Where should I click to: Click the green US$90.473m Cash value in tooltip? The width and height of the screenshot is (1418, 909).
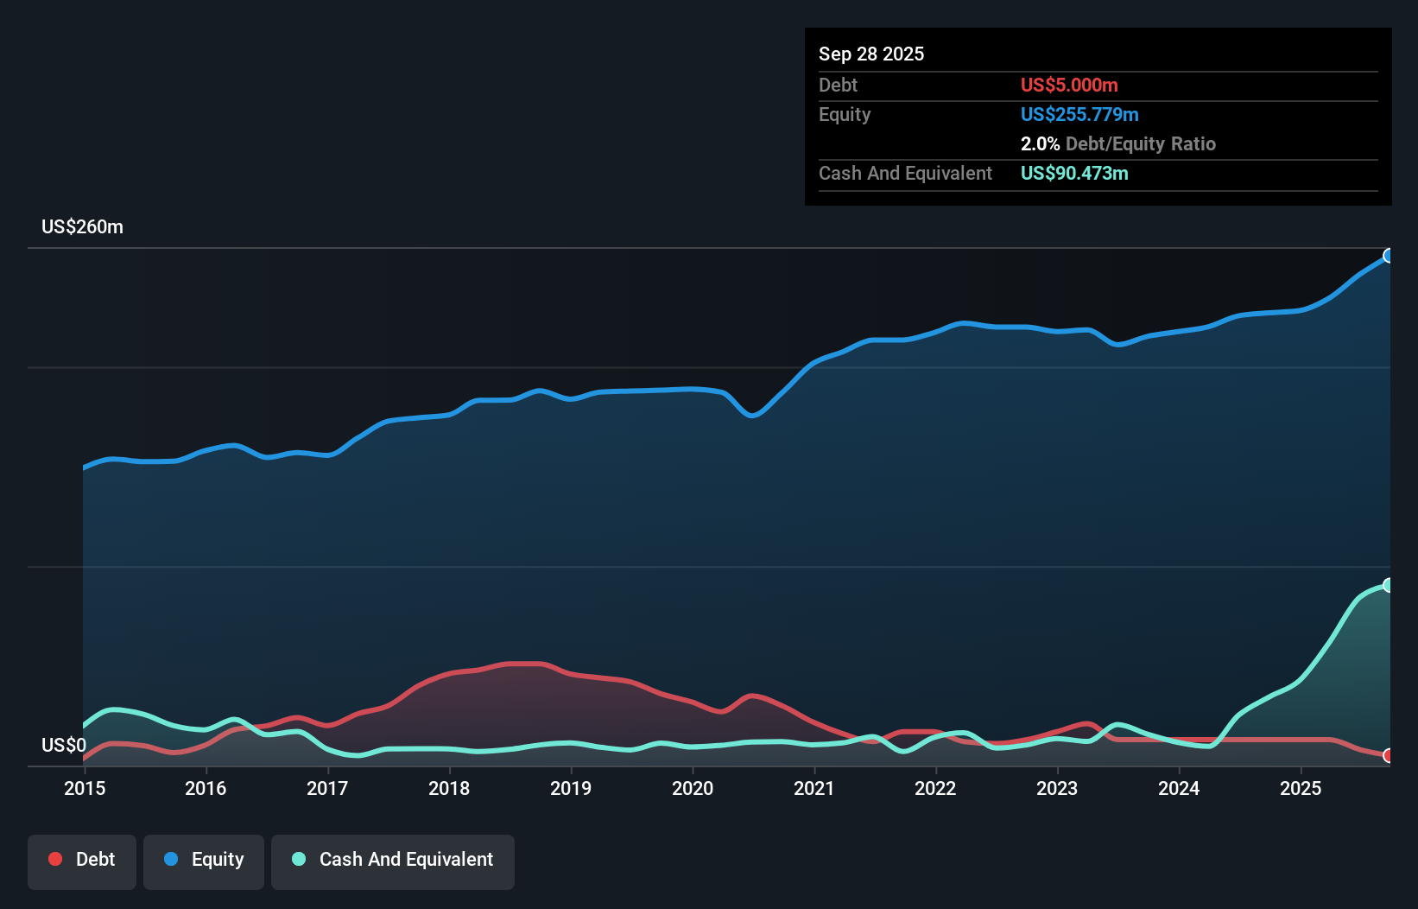1073,174
